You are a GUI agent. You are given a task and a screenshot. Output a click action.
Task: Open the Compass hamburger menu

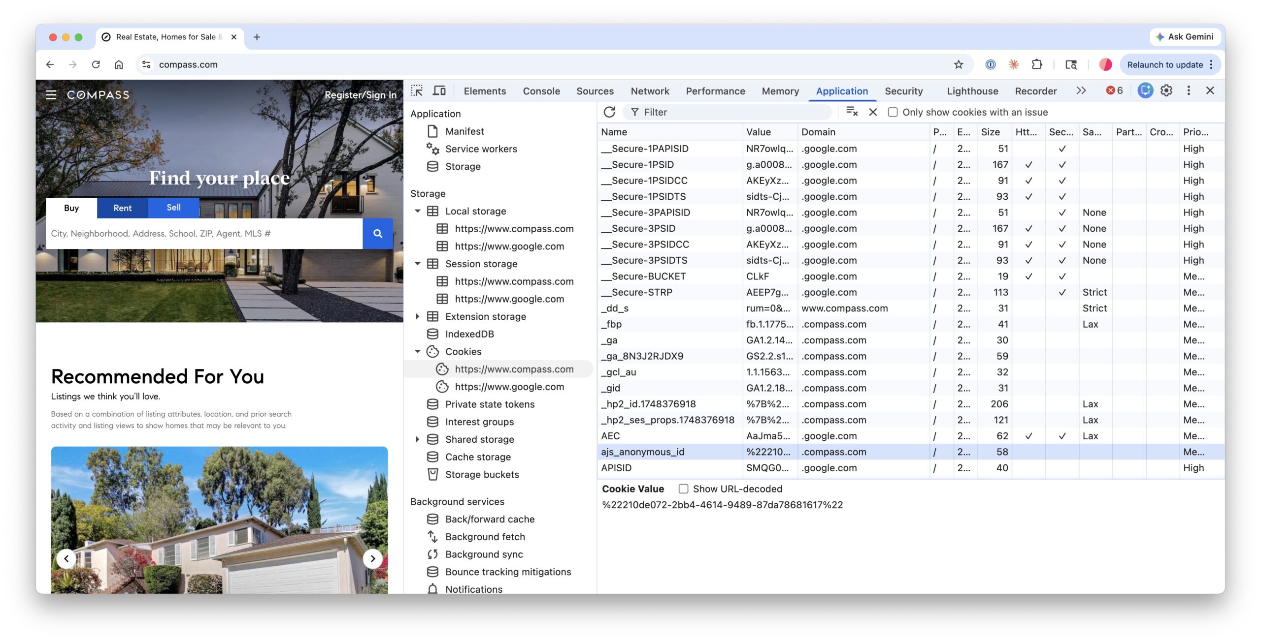coord(51,95)
